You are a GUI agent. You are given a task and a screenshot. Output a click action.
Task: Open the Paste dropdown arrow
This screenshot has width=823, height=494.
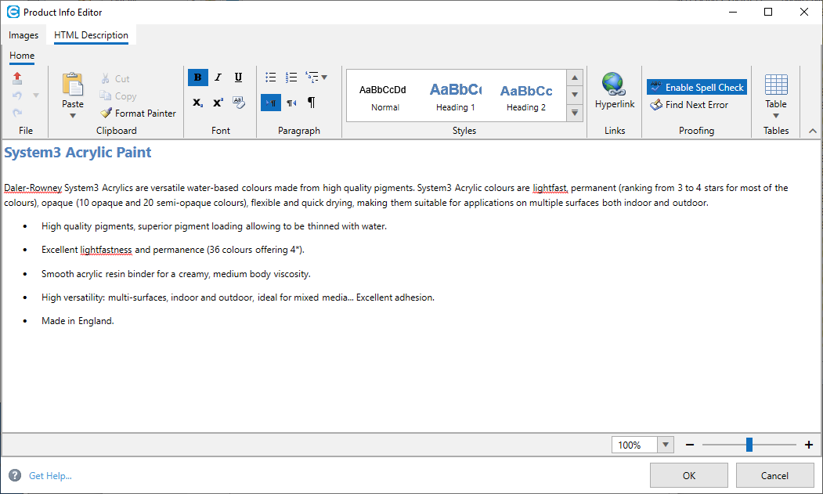(73, 116)
